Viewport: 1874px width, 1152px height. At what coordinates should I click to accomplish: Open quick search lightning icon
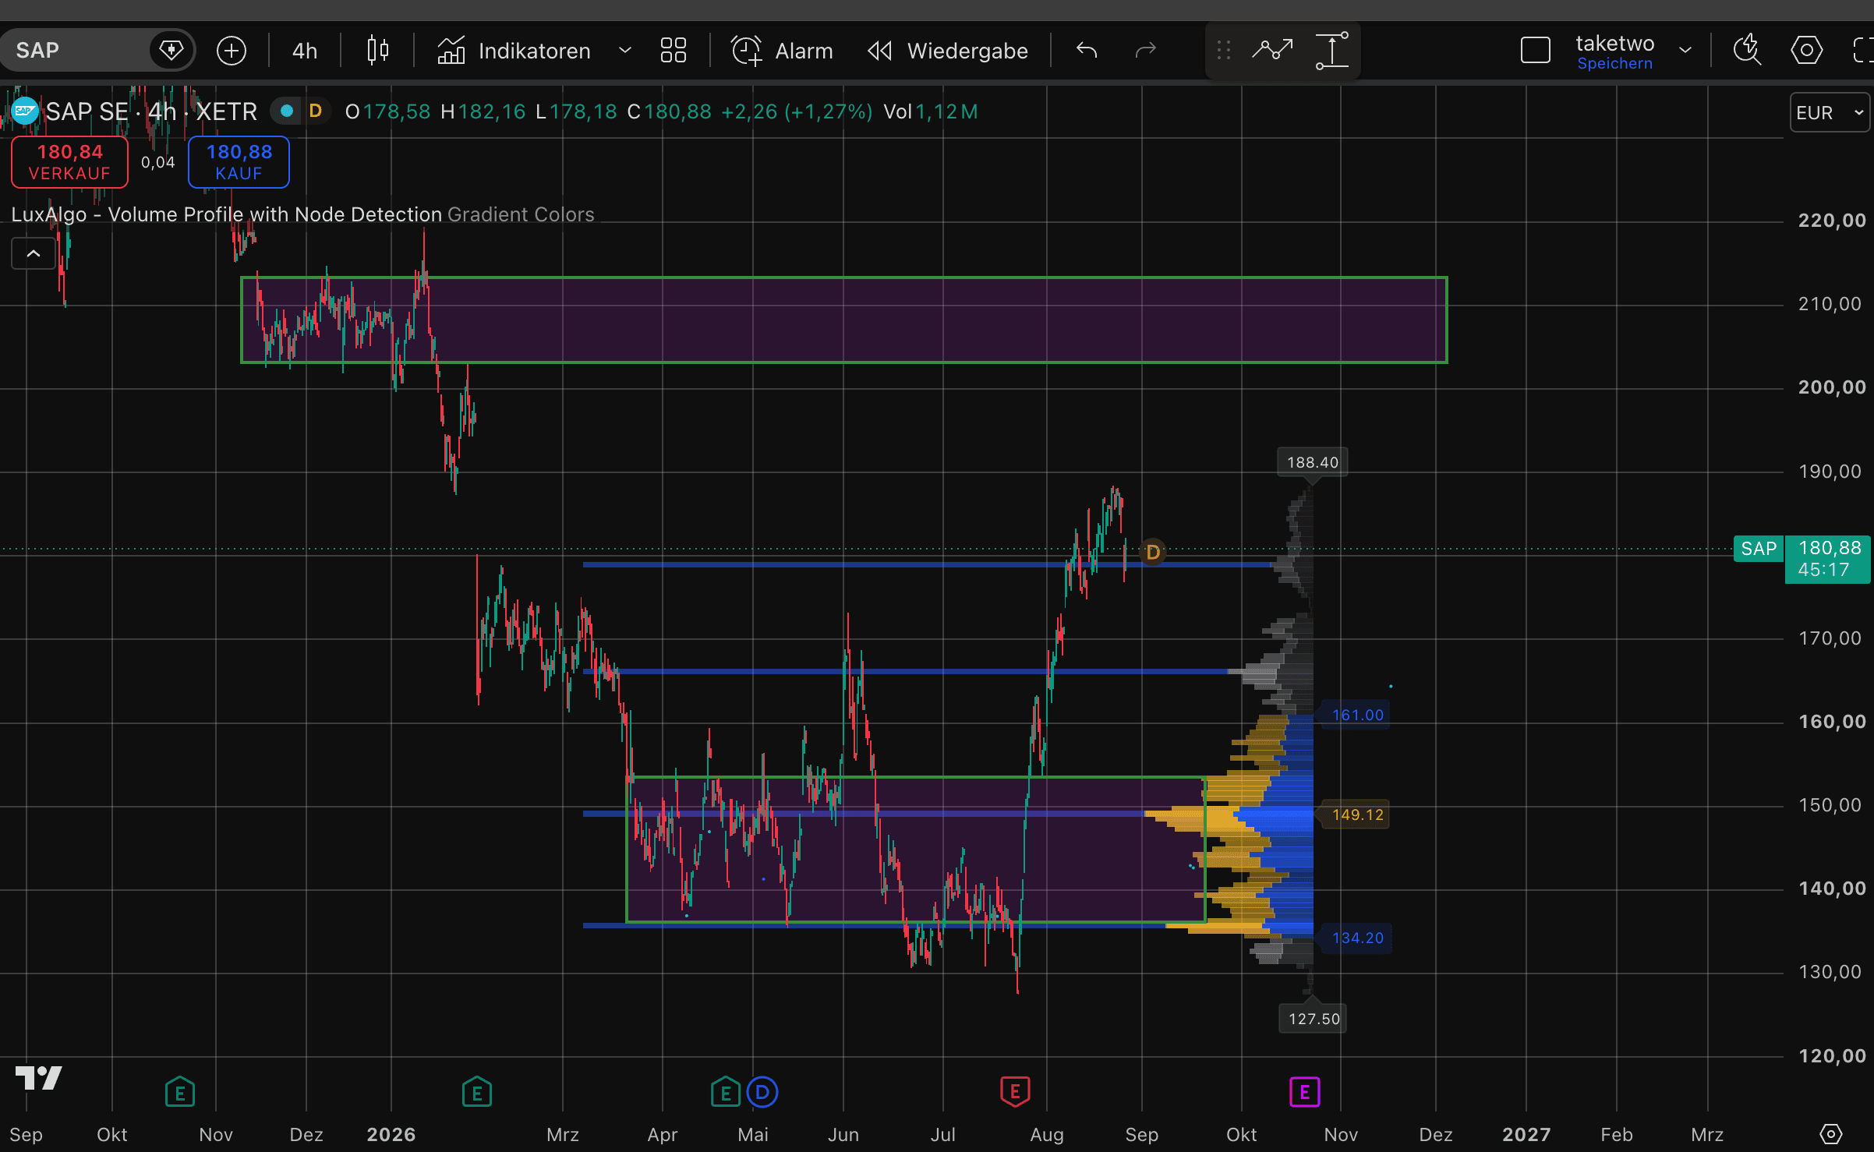(1747, 51)
